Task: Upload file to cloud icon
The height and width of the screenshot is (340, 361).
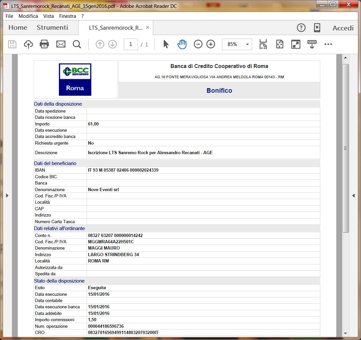Action: 28,44
